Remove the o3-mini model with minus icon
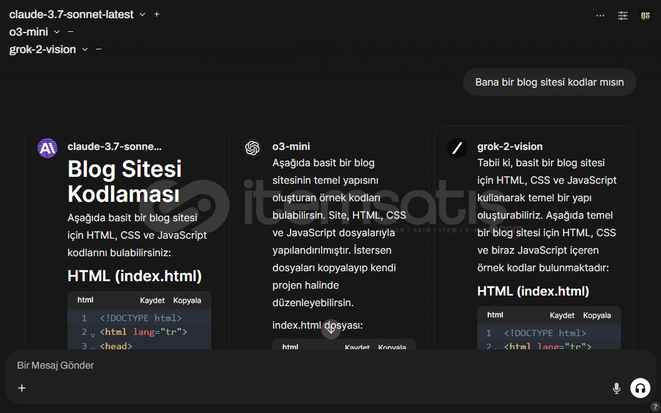The width and height of the screenshot is (661, 413). [71, 32]
